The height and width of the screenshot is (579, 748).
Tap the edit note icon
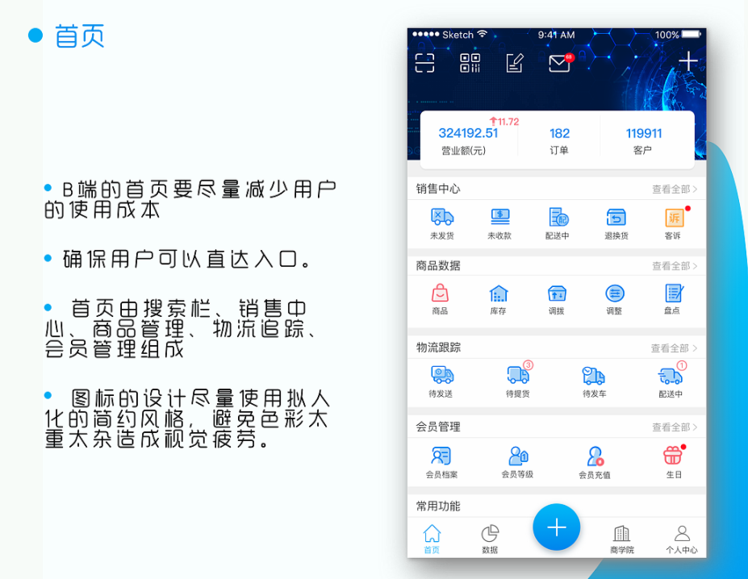tap(514, 63)
